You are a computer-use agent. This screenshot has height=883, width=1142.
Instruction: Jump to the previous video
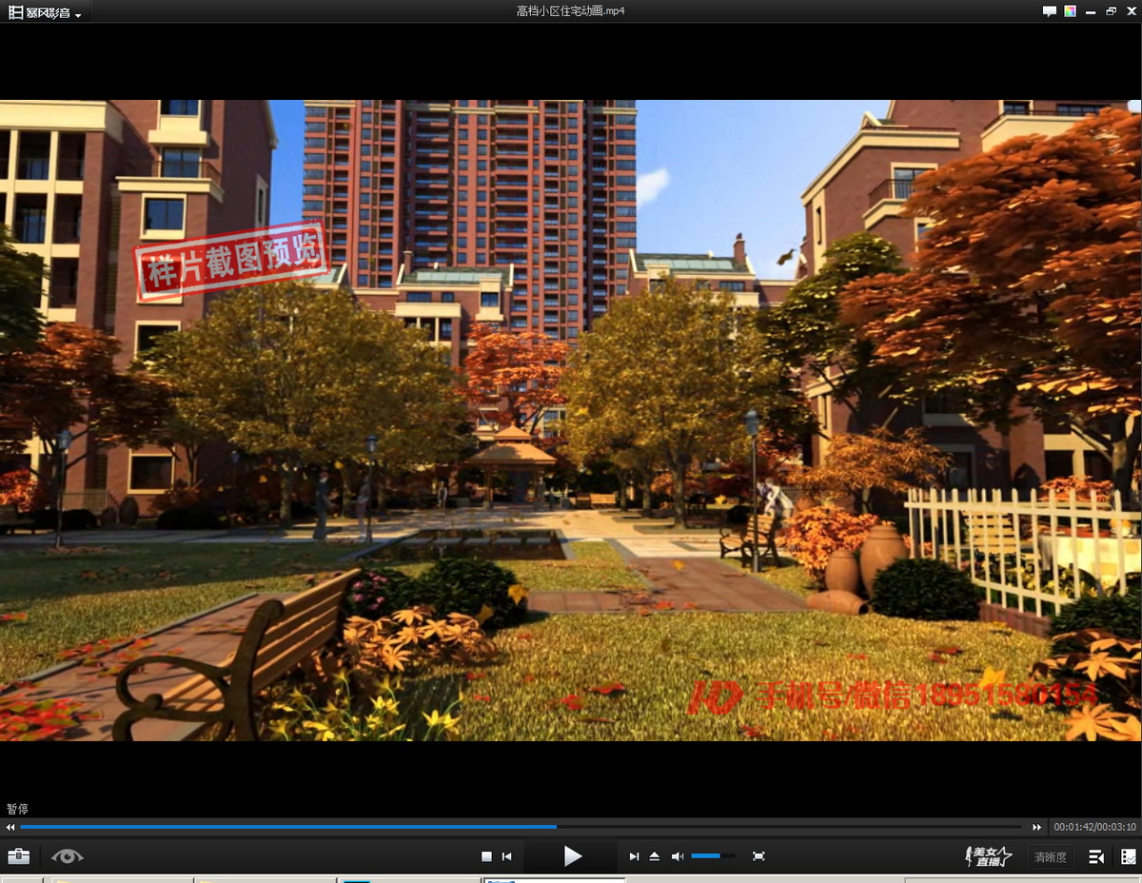[x=507, y=856]
